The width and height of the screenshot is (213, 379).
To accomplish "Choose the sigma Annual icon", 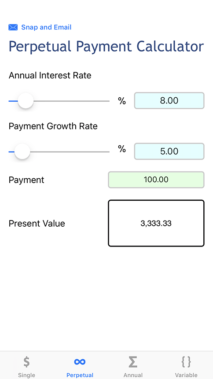I will tap(133, 362).
